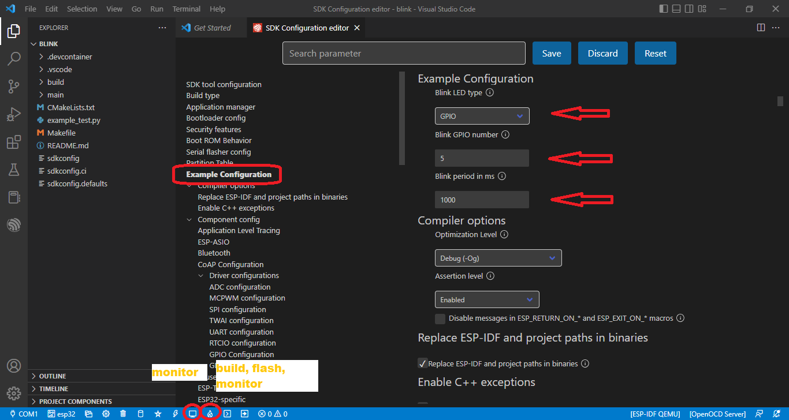Focus the Search parameter field

pyautogui.click(x=404, y=53)
